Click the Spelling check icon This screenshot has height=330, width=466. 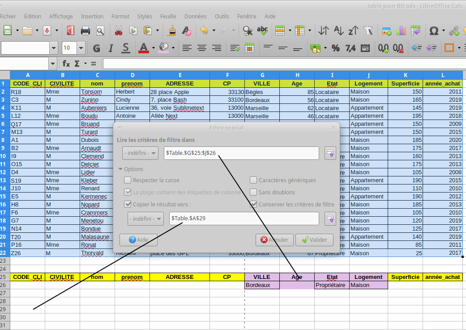coord(262,31)
